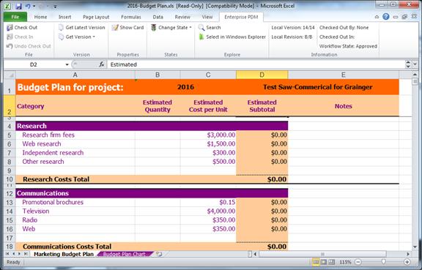Select the Research firm fees cell
This screenshot has height=270, width=422.
75,135
